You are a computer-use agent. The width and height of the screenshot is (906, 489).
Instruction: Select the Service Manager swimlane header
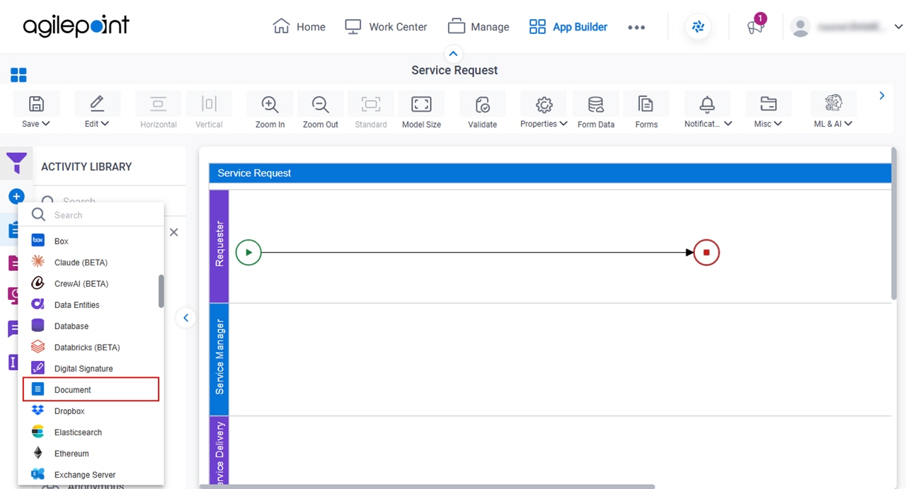(x=219, y=359)
